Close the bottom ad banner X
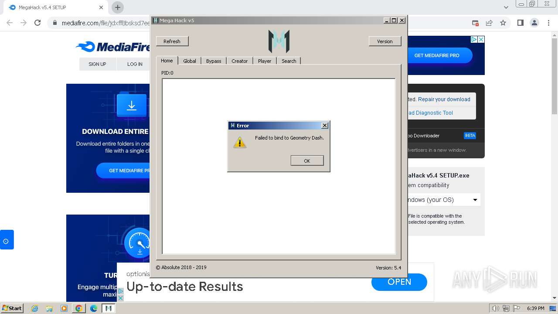The width and height of the screenshot is (558, 314). pyautogui.click(x=121, y=298)
